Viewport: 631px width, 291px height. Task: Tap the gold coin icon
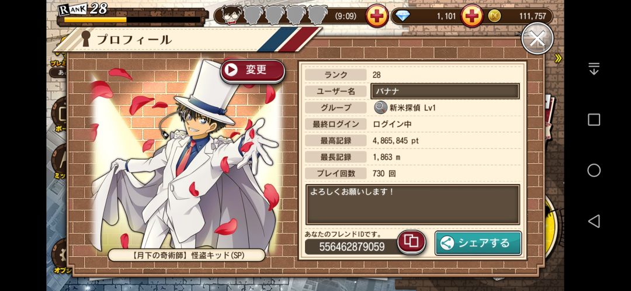point(494,16)
